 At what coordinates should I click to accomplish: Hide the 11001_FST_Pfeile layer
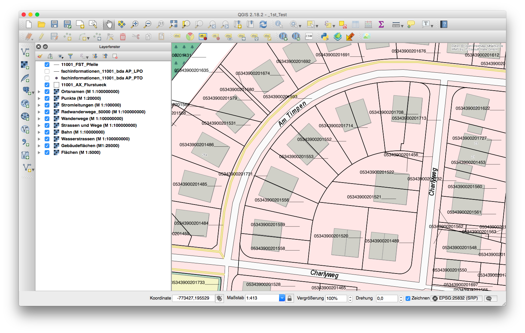(x=47, y=65)
